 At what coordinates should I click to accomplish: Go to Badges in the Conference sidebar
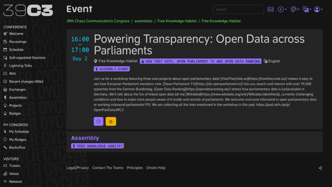click(15, 113)
